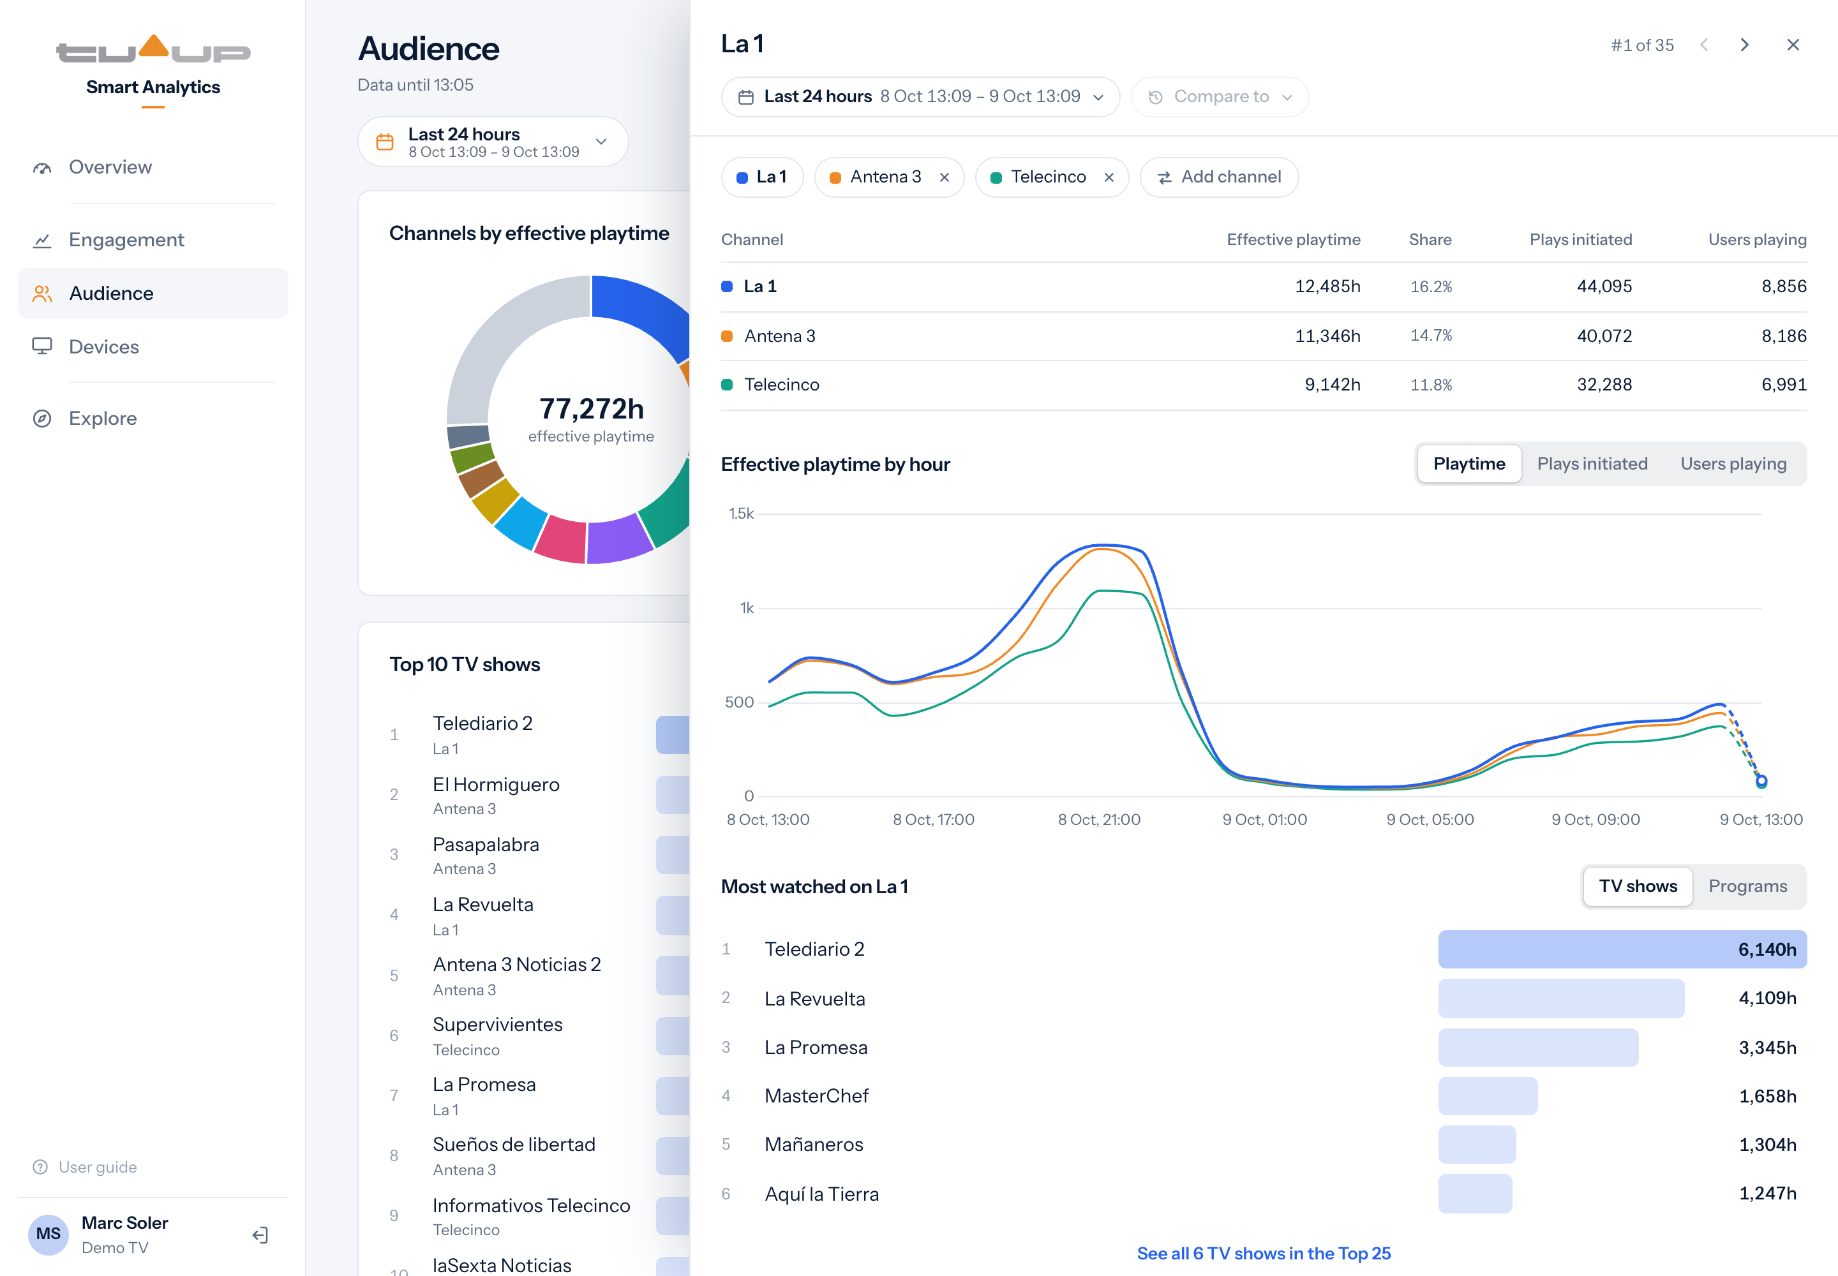The height and width of the screenshot is (1276, 1838).
Task: Click the Devices monitor icon in sidebar
Action: point(41,346)
